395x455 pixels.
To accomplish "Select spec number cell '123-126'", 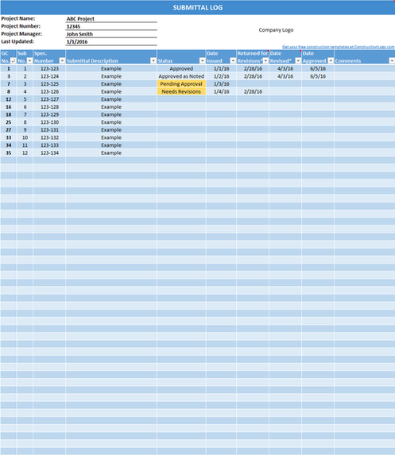I will coord(49,91).
